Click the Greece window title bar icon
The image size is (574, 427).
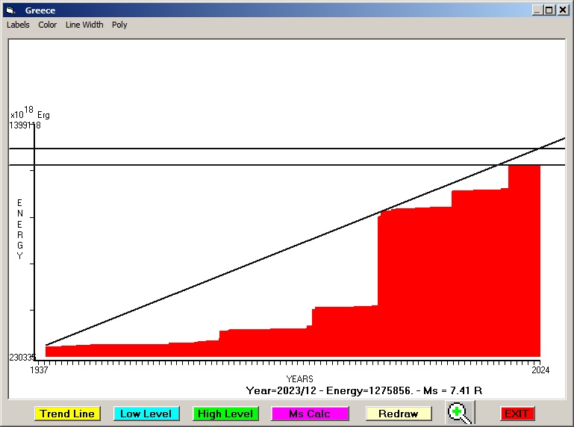10,10
